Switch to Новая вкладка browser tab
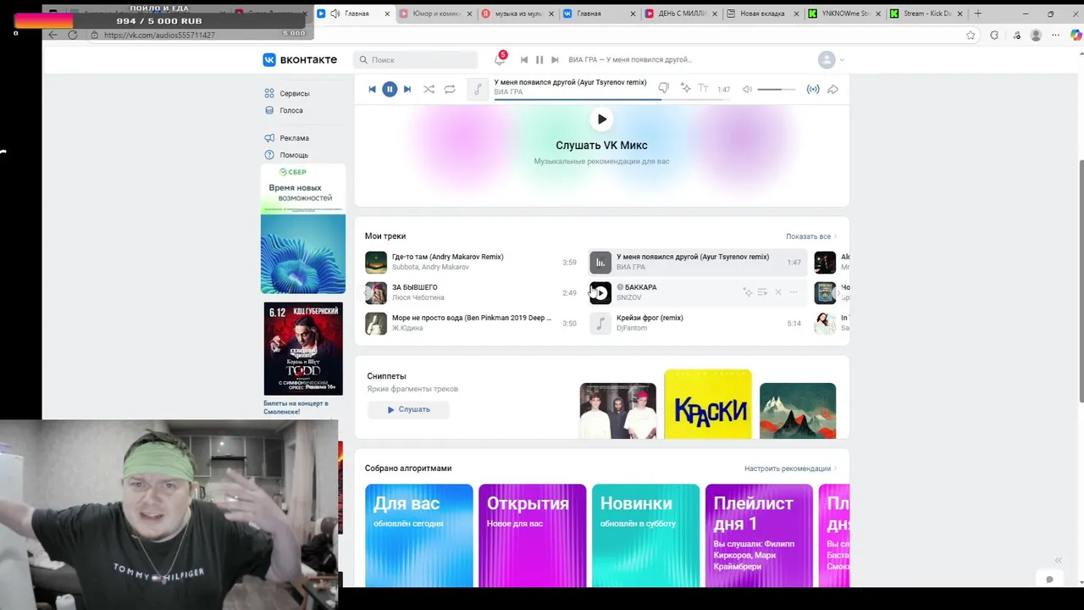Screen dimensions: 1084x610 762,14
